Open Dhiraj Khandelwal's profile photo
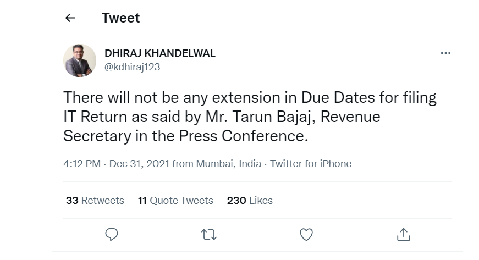479x260 pixels. tap(80, 60)
